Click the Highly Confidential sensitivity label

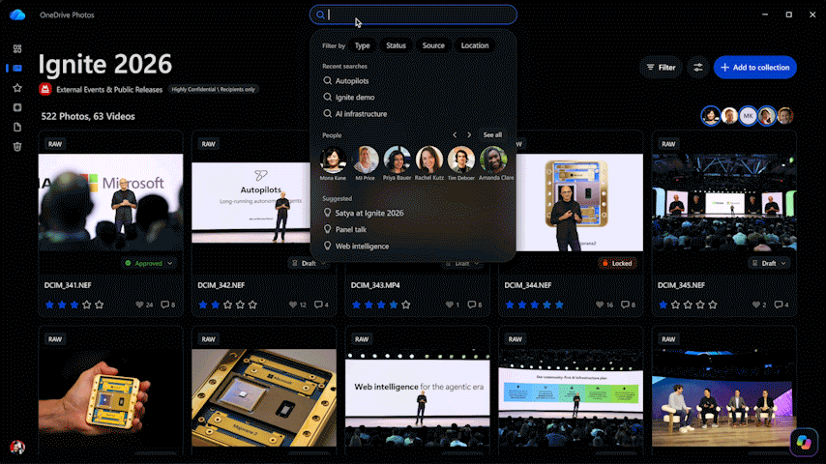(214, 90)
